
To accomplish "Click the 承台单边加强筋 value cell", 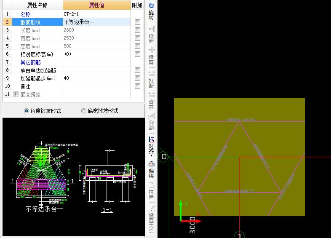I will pyautogui.click(x=97, y=70).
